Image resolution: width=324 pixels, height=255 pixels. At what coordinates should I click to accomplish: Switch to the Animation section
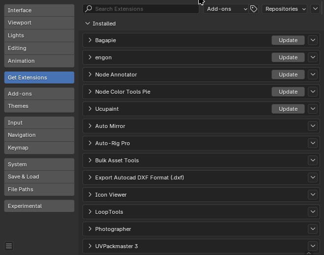click(39, 61)
